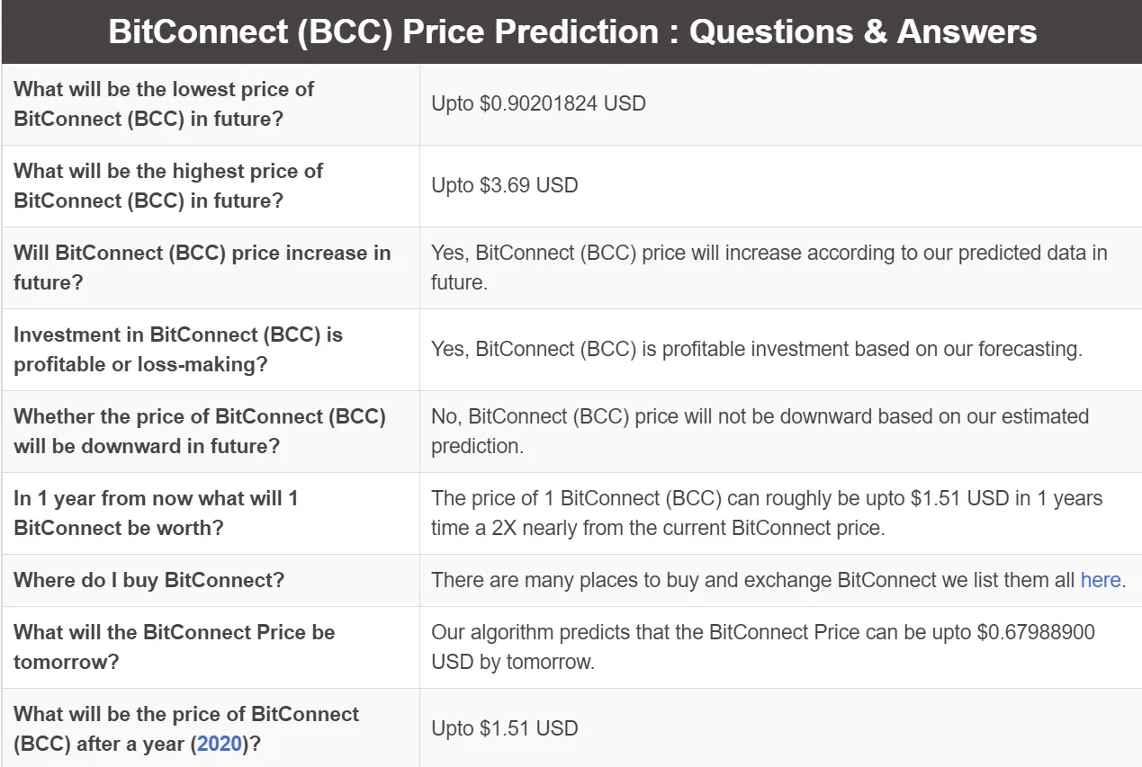Select the 'In 1 year from now' question
This screenshot has height=767, width=1142.
click(156, 513)
